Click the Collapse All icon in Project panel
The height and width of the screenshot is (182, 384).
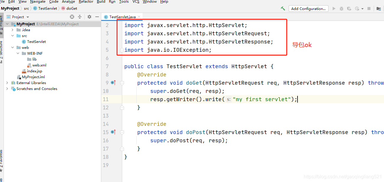79,17
